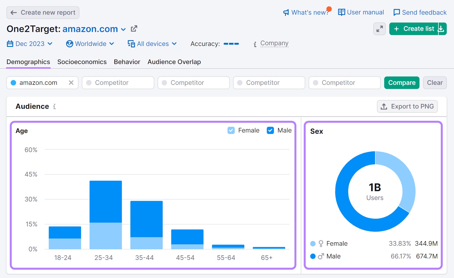Click the globe icon next to Worldwide
This screenshot has width=454, height=278.
tap(70, 44)
